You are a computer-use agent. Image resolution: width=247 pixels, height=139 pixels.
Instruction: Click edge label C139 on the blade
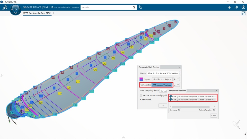click(x=75, y=105)
